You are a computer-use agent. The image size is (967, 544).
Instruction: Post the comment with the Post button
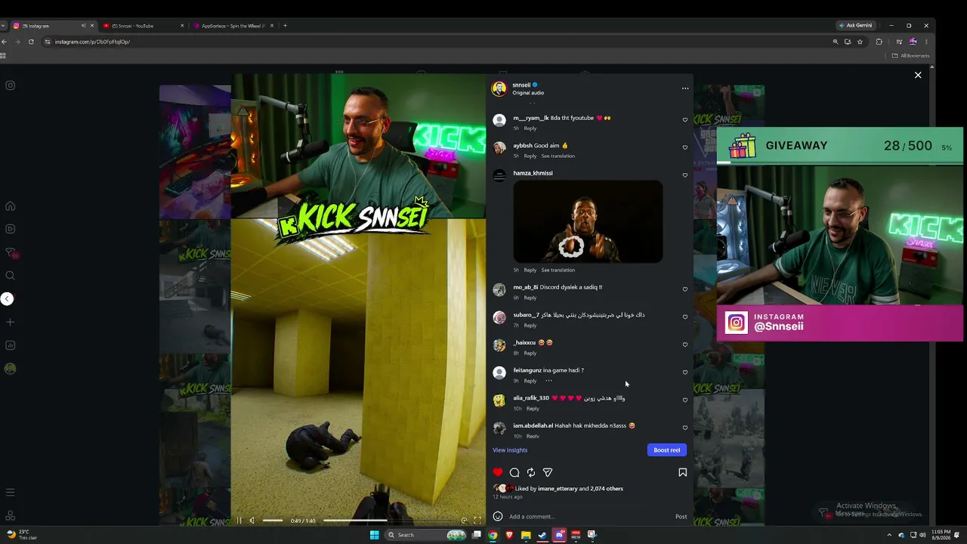[x=681, y=517]
